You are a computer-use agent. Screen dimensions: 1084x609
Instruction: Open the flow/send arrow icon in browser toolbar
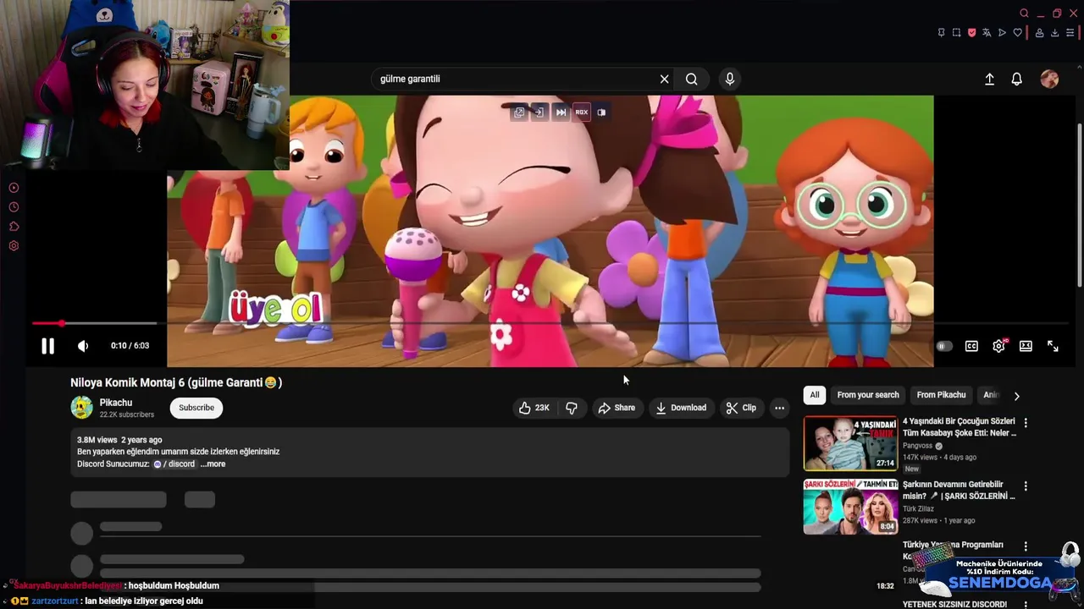coord(1002,33)
